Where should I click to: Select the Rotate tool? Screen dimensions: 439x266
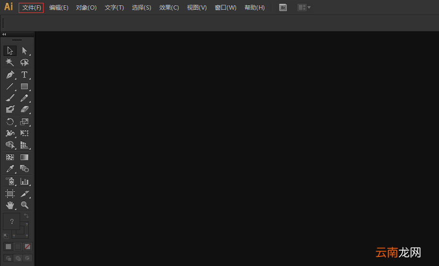coord(10,122)
